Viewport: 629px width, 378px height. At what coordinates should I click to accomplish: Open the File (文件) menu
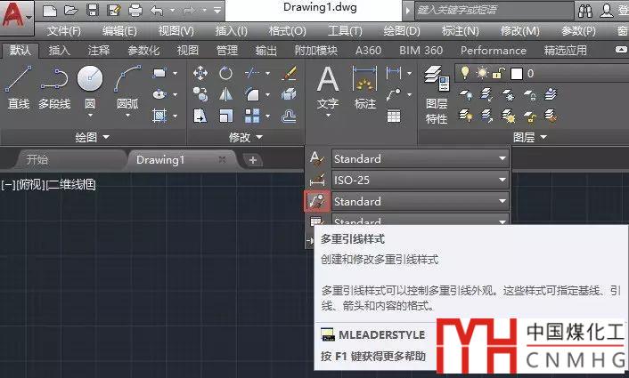click(64, 31)
